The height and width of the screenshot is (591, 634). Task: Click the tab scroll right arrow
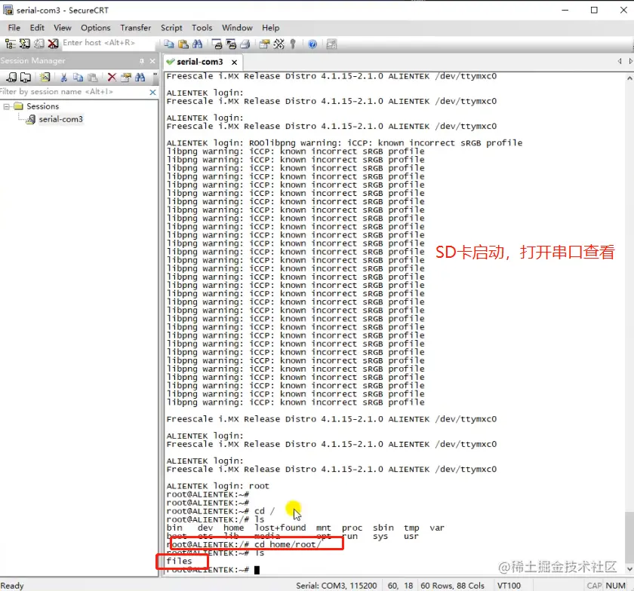coord(630,61)
